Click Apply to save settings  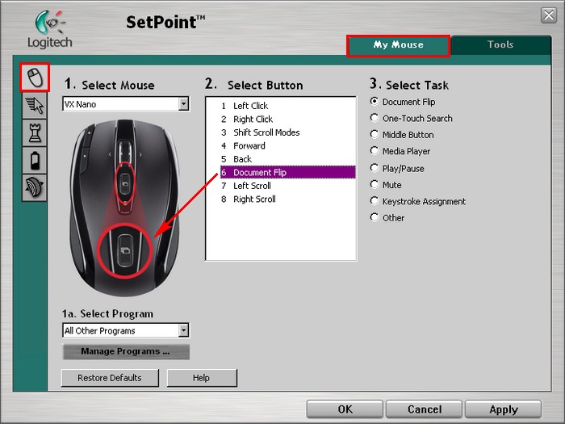(504, 409)
